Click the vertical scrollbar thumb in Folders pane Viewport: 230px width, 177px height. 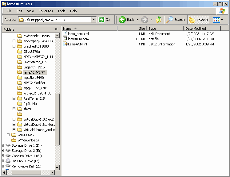click(57, 119)
